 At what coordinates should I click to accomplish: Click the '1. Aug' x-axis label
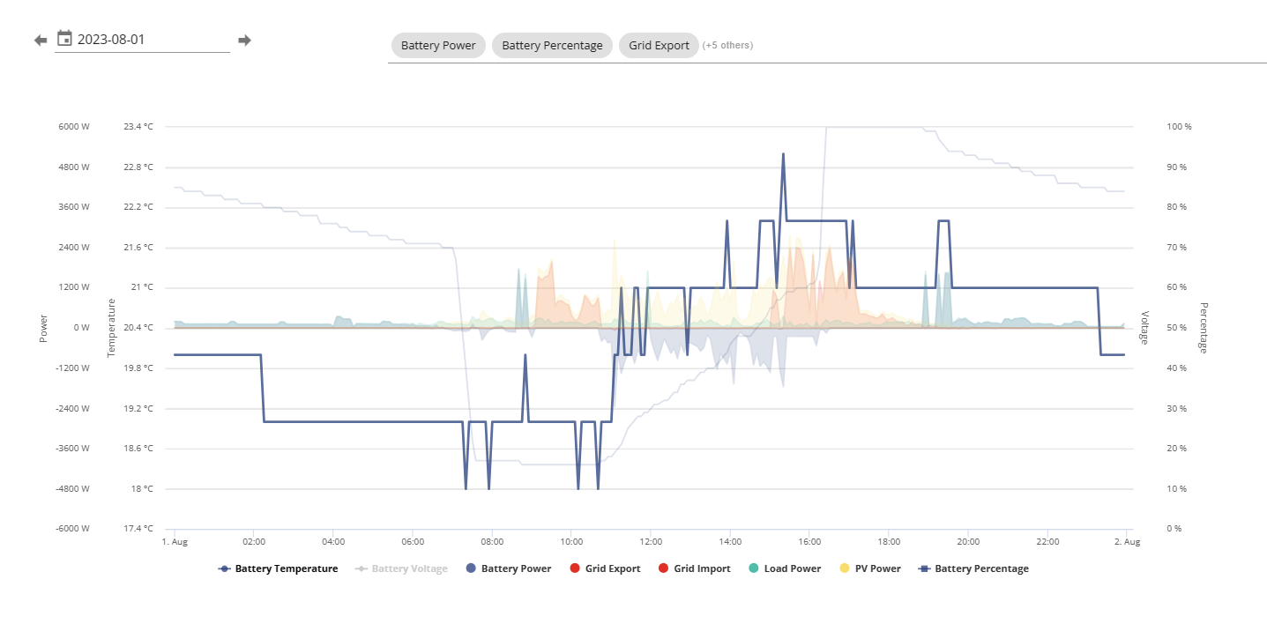pyautogui.click(x=175, y=541)
